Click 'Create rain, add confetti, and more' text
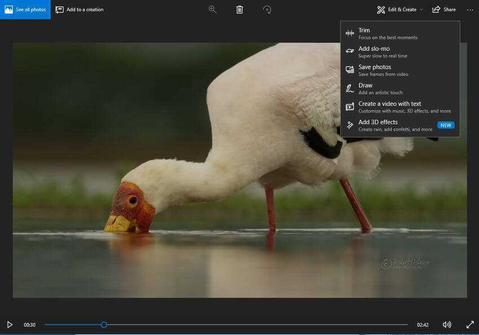The image size is (479, 335). [x=395, y=129]
